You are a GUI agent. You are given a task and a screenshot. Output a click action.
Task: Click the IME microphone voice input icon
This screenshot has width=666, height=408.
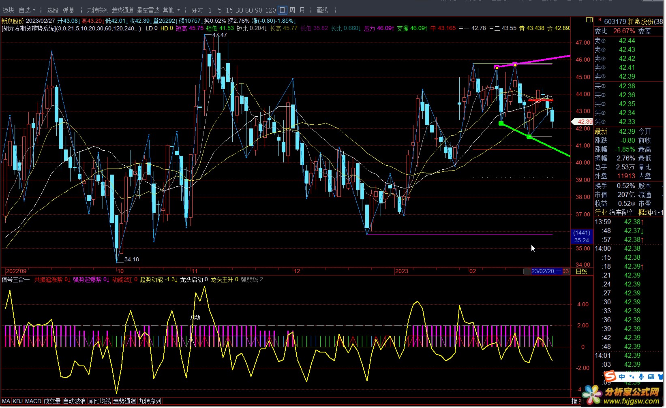(x=641, y=377)
